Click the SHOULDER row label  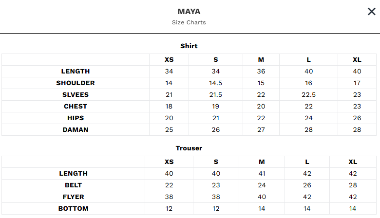click(x=76, y=83)
